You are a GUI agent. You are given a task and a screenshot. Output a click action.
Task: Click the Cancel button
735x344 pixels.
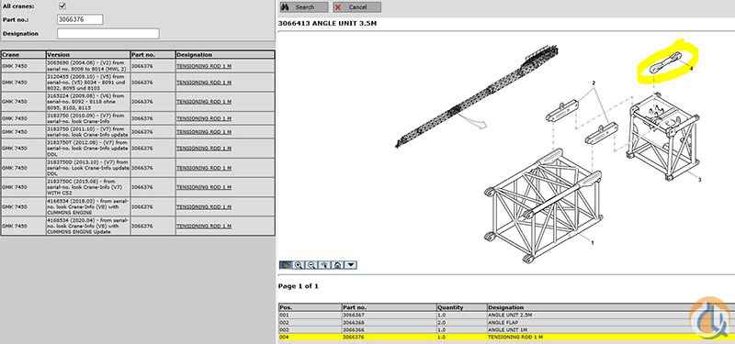[x=356, y=7]
